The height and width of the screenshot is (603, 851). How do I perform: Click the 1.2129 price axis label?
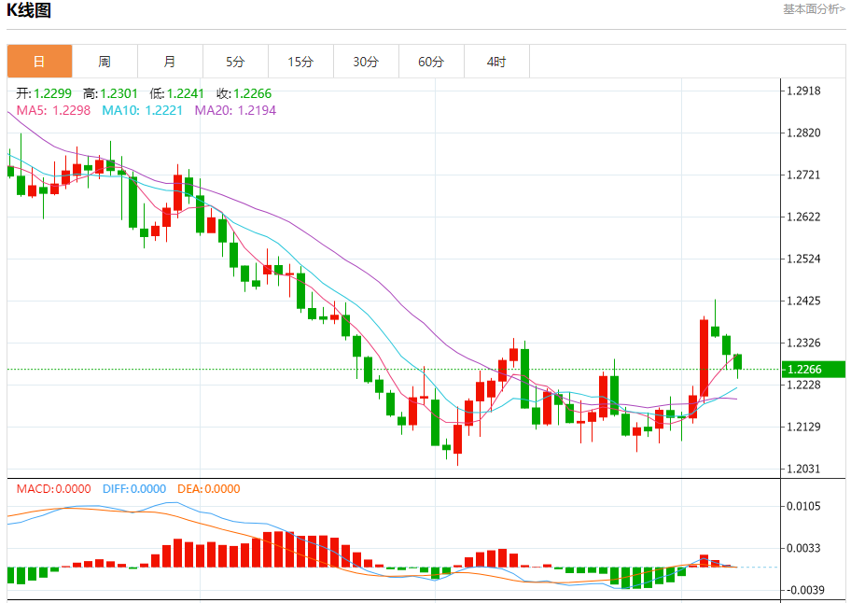pyautogui.click(x=803, y=427)
